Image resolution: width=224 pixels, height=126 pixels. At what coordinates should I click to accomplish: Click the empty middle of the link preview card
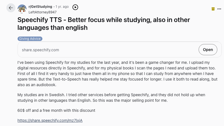tap(126, 50)
